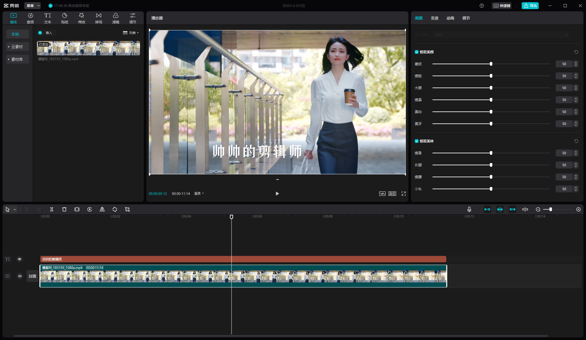Viewport: 586px width, 340px height.
Task: Uncheck the 智能美颜 checkbox
Action: 417,52
